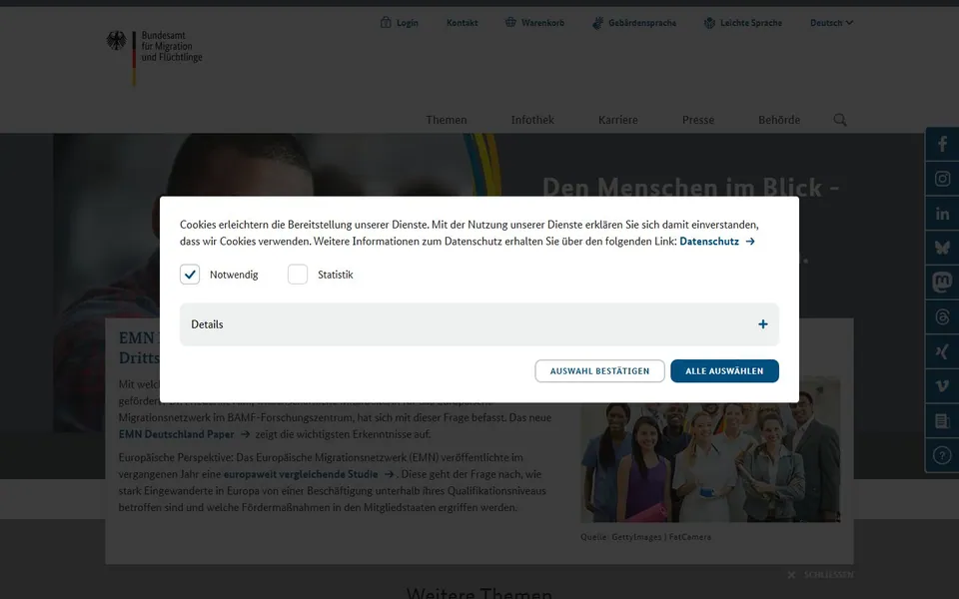Viewport: 959px width, 599px height.
Task: Open the Themen navigation menu
Action: point(447,120)
